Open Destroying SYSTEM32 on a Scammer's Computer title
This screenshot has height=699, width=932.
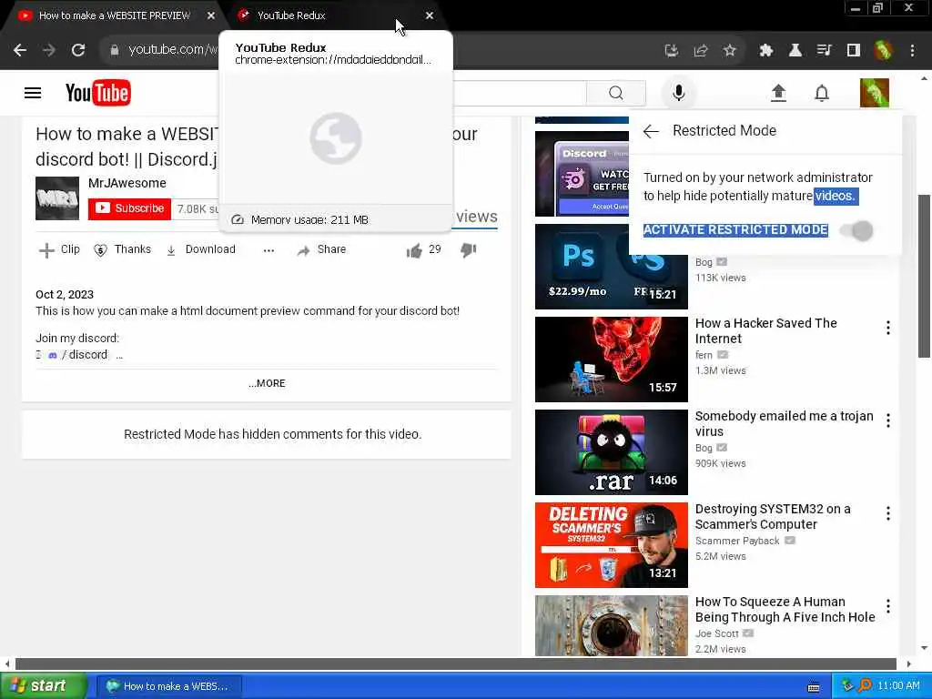[773, 517]
